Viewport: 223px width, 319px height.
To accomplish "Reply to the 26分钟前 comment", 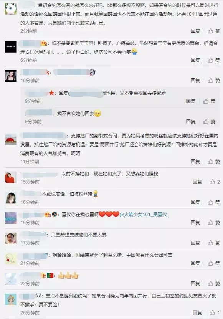I will 197,312.
